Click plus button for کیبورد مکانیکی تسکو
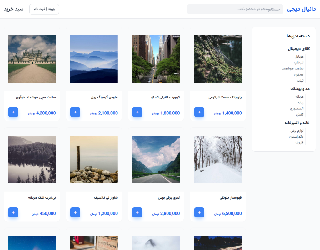The height and width of the screenshot is (250, 320). [137, 112]
